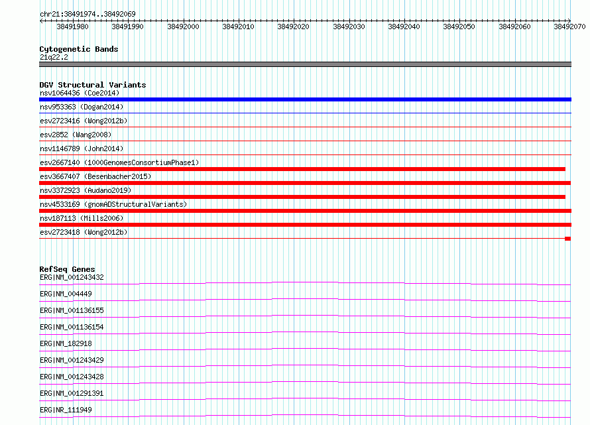Click the red nsv3372923 variant bar
This screenshot has height=425, width=590.
pyautogui.click(x=302, y=197)
